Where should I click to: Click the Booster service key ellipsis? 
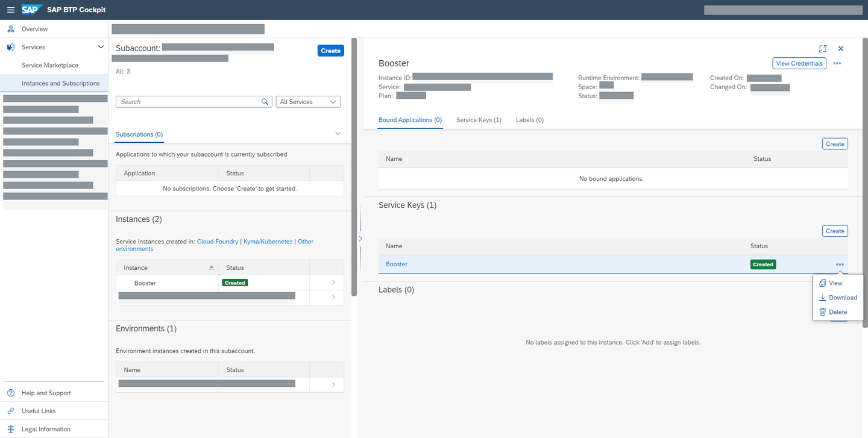[840, 264]
